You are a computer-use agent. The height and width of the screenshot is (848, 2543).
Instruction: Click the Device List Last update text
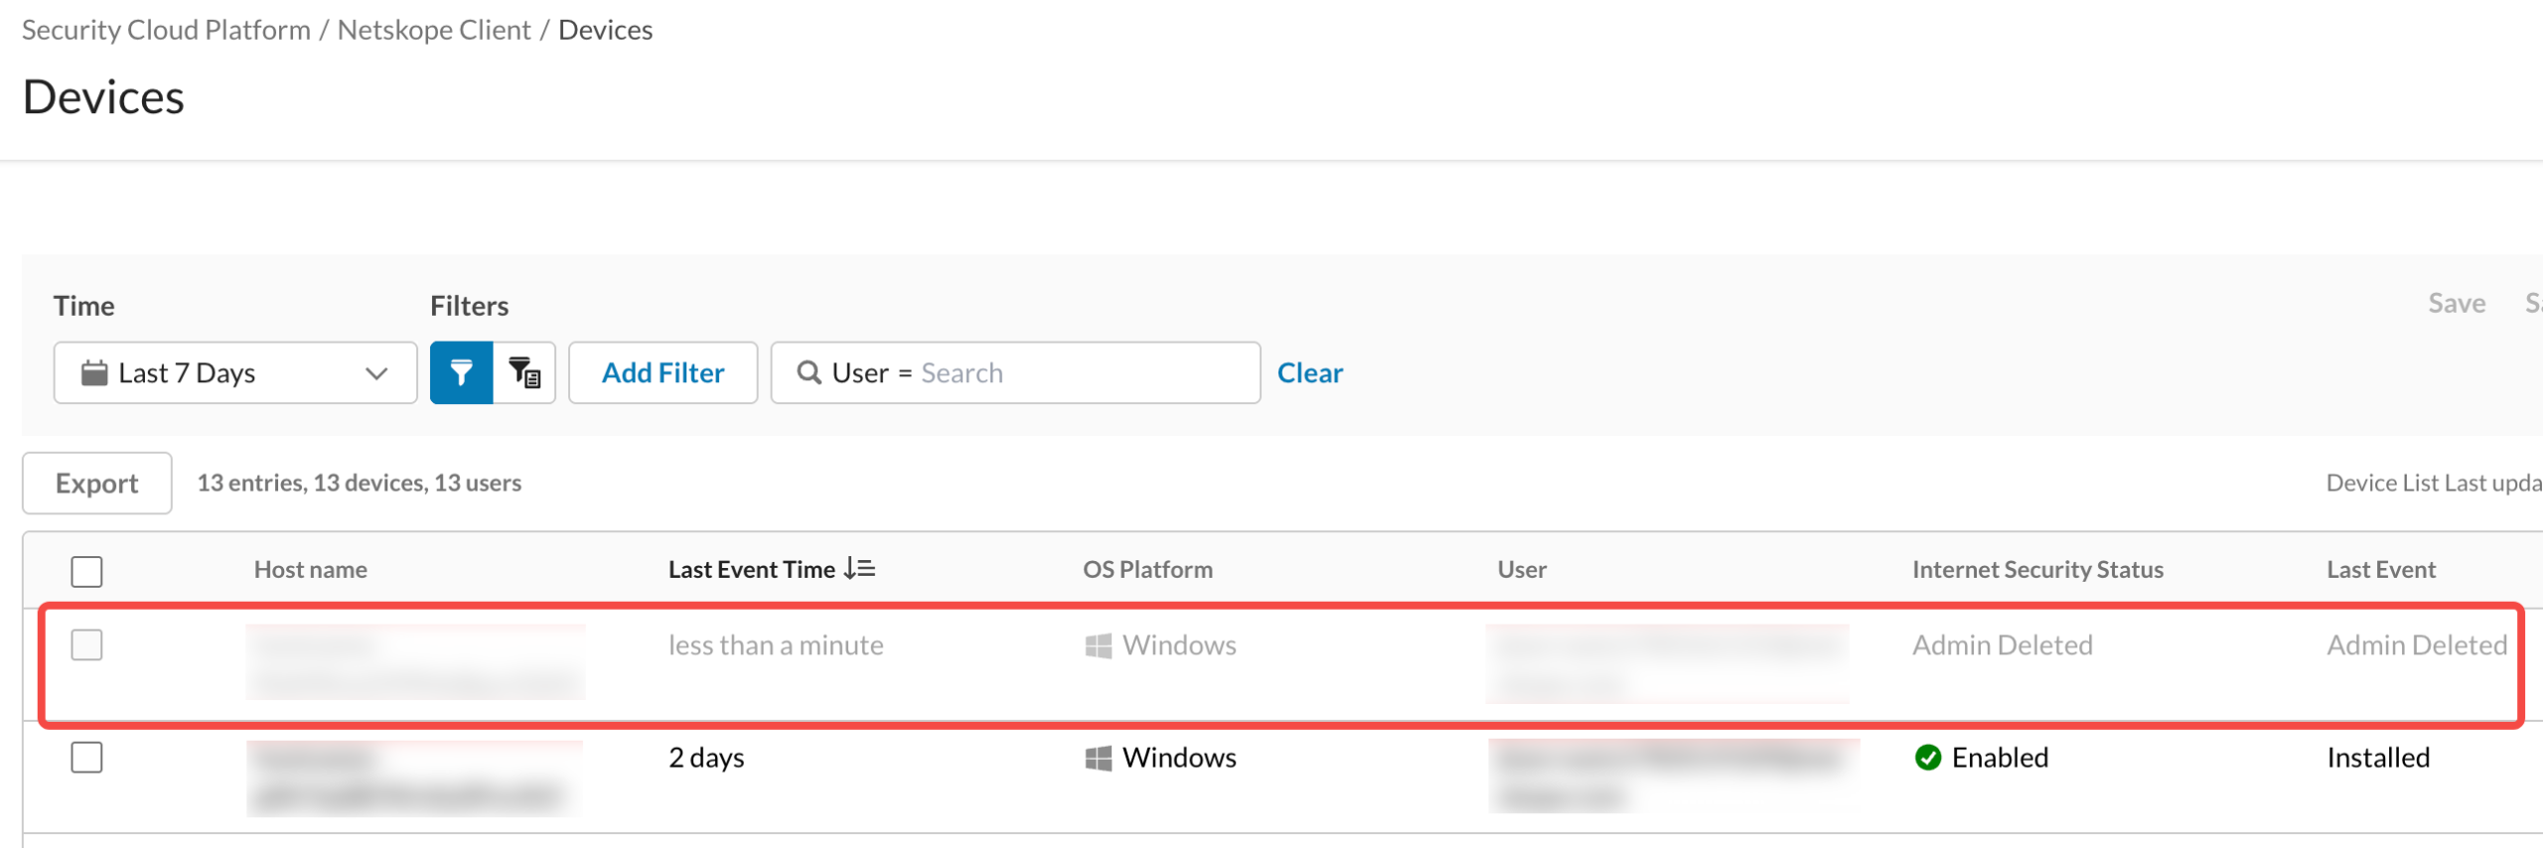[2434, 483]
